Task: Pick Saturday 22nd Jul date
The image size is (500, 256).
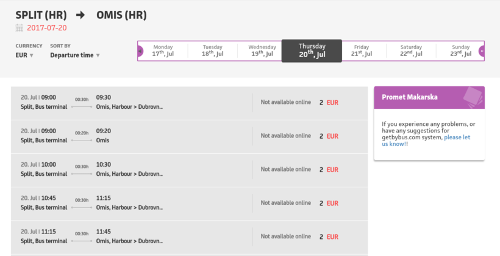Action: (x=411, y=51)
